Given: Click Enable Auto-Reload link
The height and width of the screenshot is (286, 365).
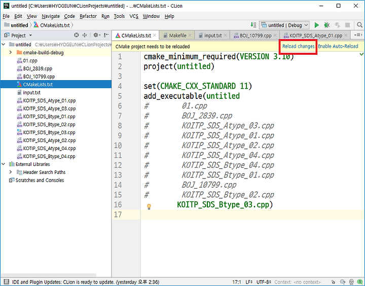Looking at the screenshot, I should coord(338,46).
